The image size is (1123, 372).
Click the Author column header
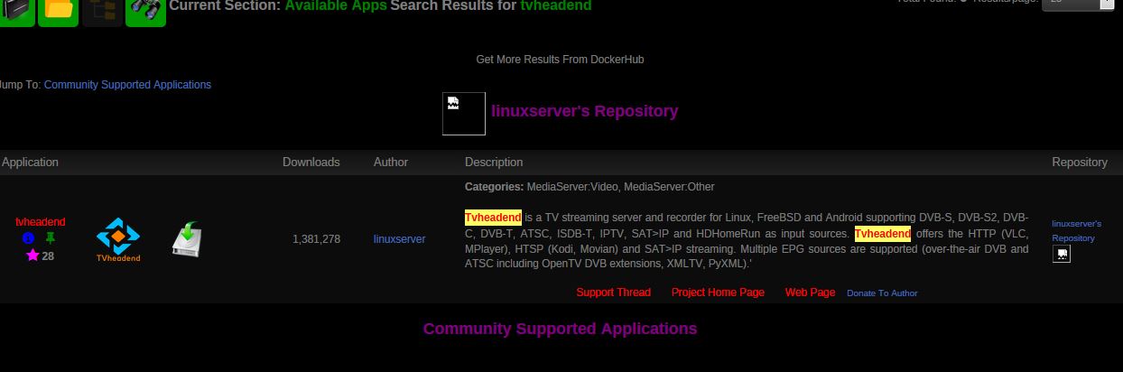click(391, 163)
